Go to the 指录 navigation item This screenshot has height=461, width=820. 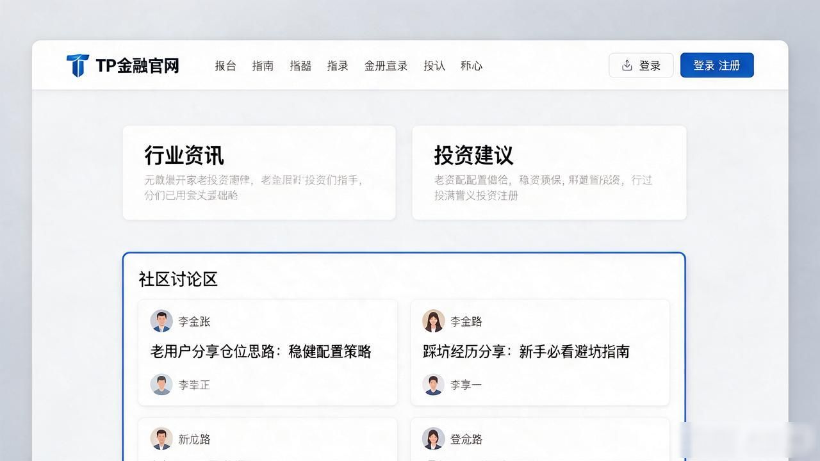338,65
